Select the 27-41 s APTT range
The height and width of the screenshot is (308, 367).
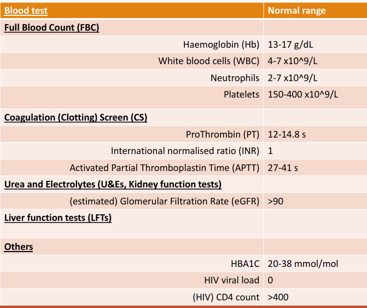283,167
